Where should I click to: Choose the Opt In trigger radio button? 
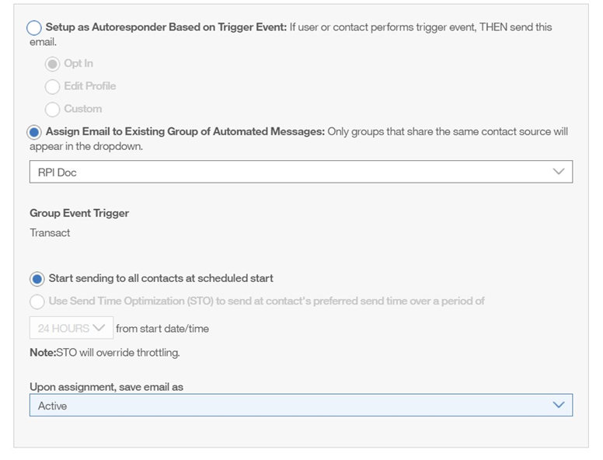point(53,64)
